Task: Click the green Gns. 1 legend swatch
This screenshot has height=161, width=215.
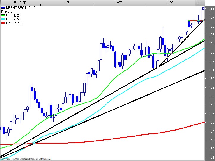Action: [3, 15]
